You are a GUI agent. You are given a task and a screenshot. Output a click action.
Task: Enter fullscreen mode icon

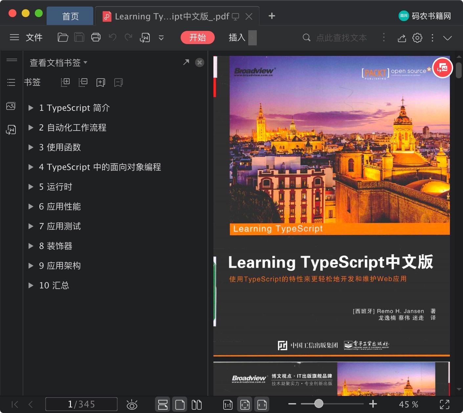tap(445, 404)
